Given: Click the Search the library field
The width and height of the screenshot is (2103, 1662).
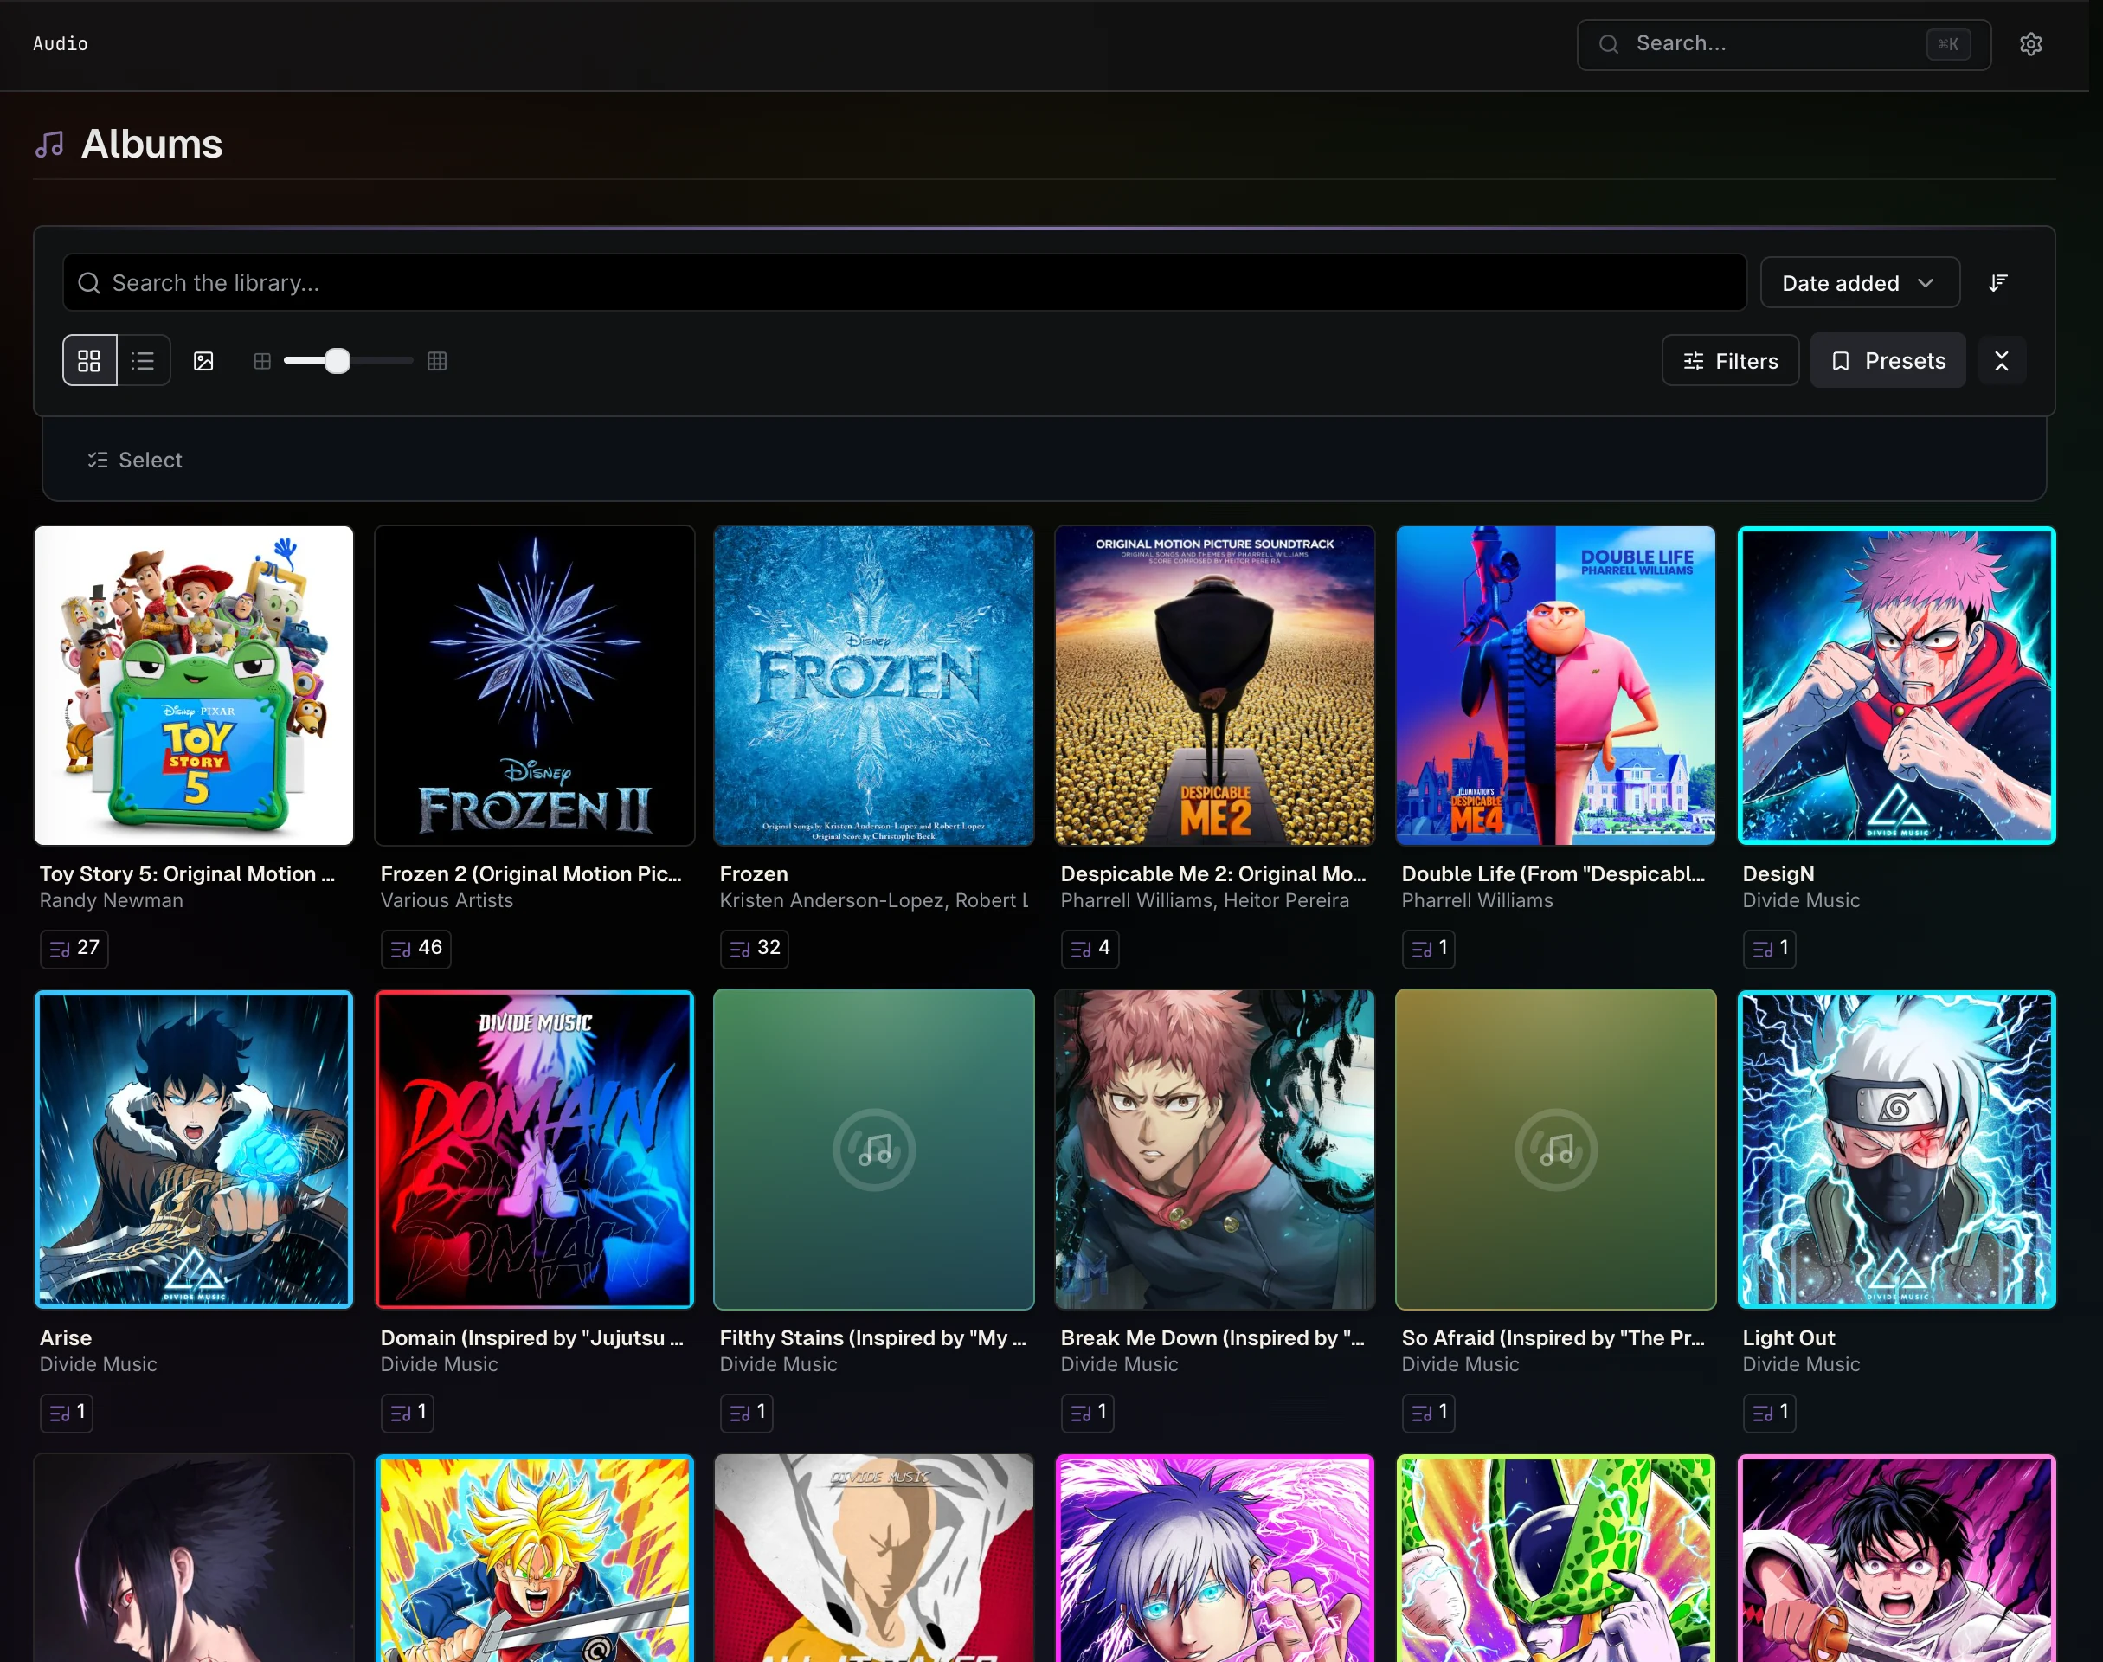Looking at the screenshot, I should 904,283.
